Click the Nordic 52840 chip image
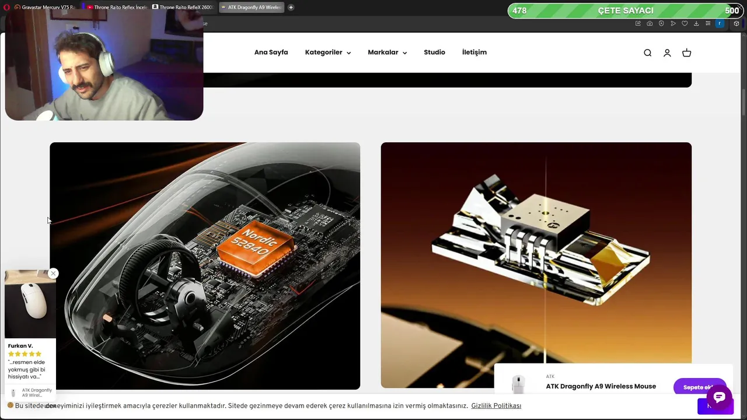Viewport: 747px width, 420px height. pos(205,265)
